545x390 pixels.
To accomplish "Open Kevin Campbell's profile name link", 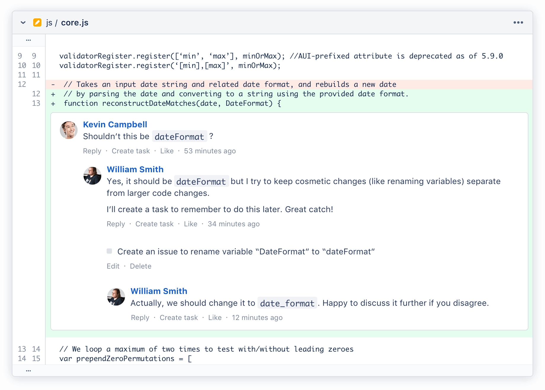I will [x=115, y=124].
